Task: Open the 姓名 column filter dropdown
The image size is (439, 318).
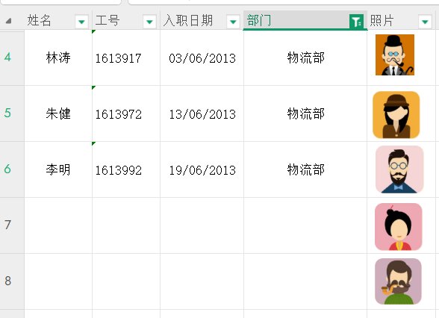Action: [82, 22]
